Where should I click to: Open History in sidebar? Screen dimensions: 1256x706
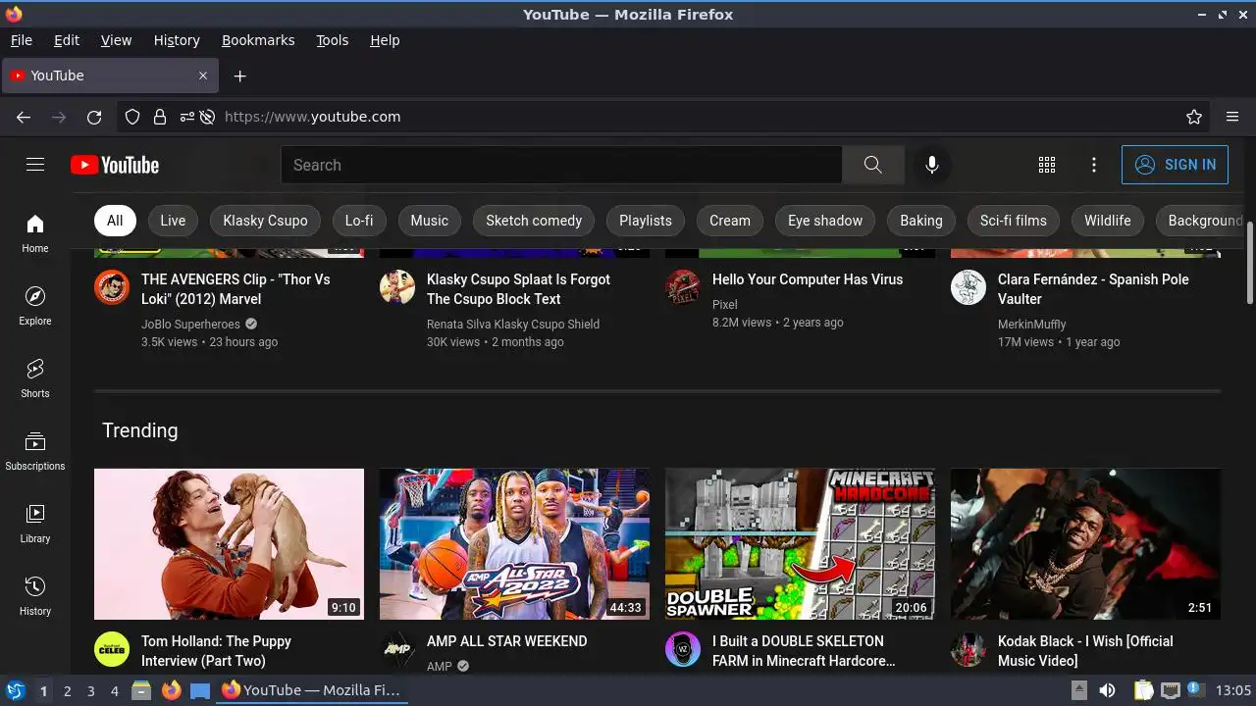(x=35, y=596)
